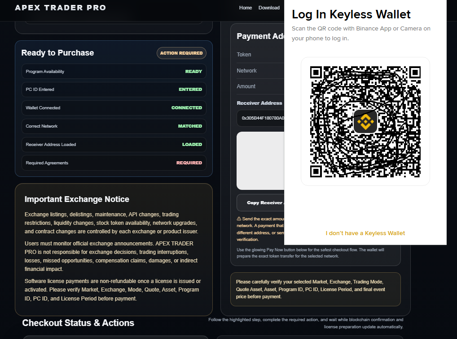Click the "Receiver Address" label
Image resolution: width=457 pixels, height=339 pixels.
pos(259,103)
